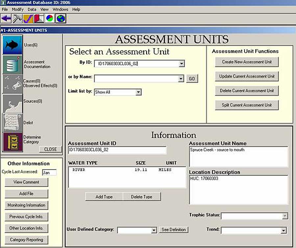This screenshot has width=296, height=248.
Task: Open the View menu
Action: click(44, 10)
